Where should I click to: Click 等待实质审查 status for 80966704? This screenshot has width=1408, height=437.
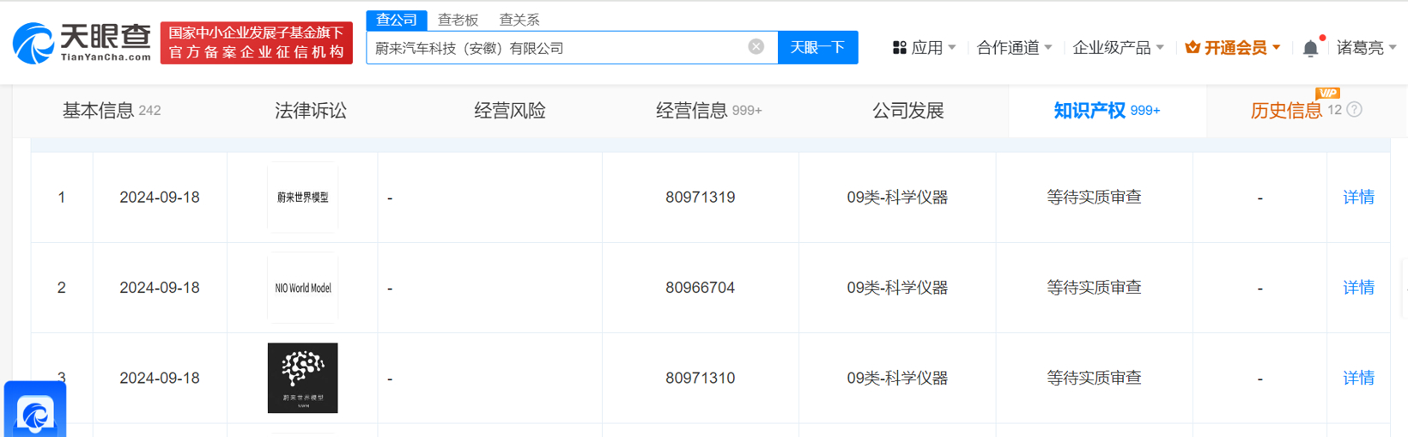(1094, 288)
